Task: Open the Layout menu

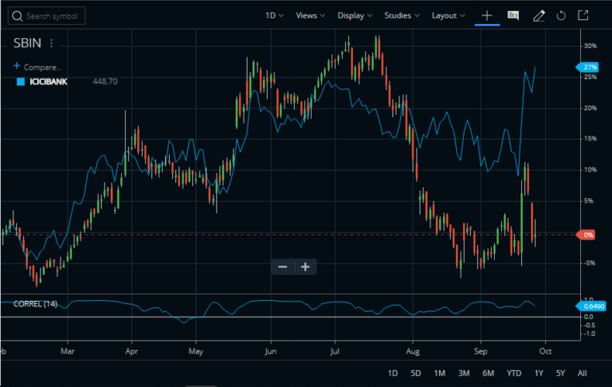Action: 449,15
